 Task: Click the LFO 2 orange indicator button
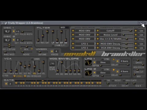tap(114, 70)
